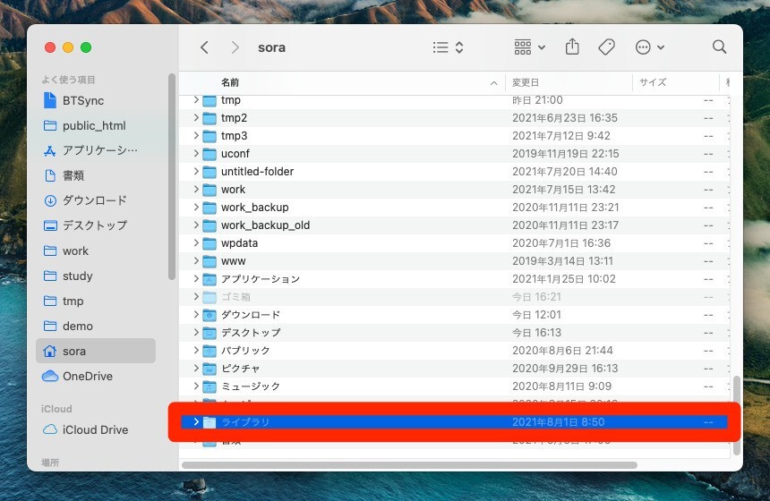Expand the work_backup_old folder
The image size is (770, 501).
click(x=196, y=225)
